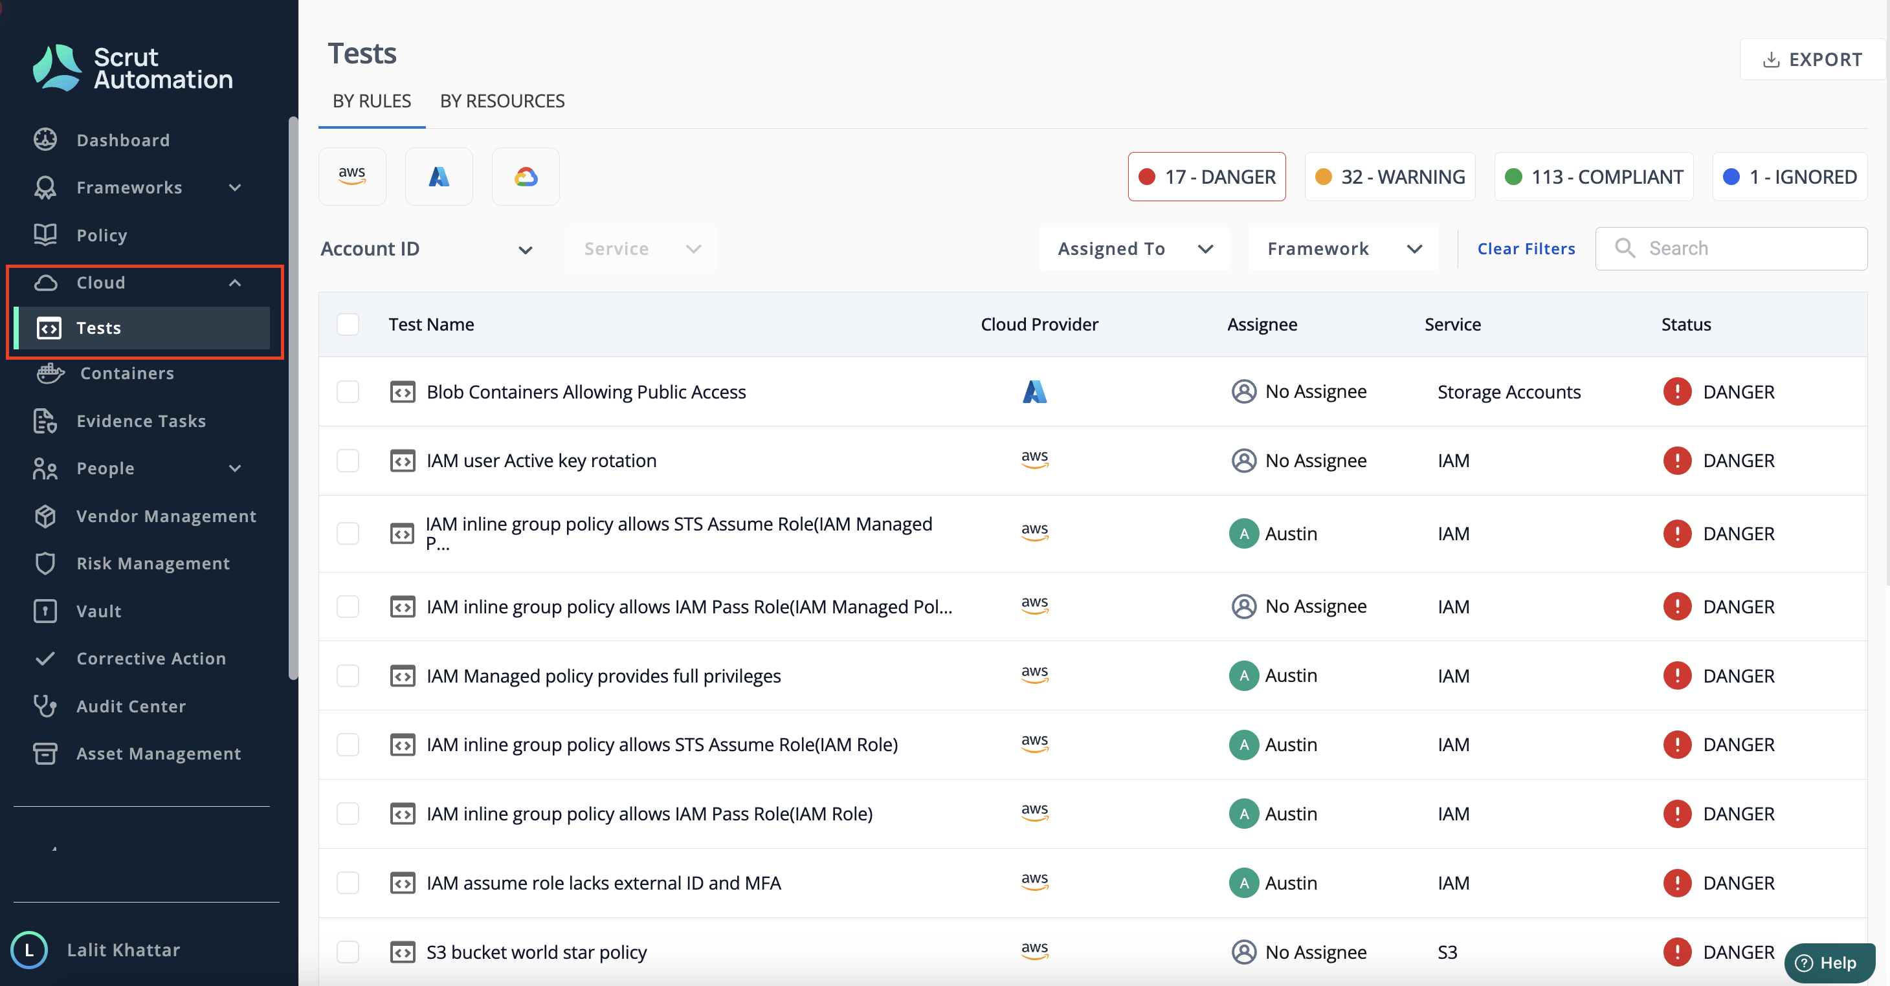1890x986 pixels.
Task: Open the Framework filter dropdown
Action: [1344, 248]
